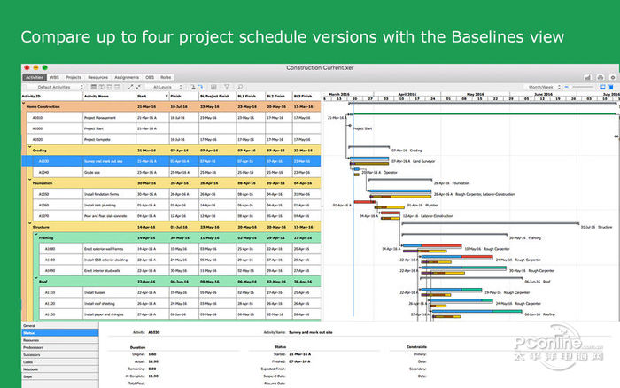Viewport: 620px width, 388px height.
Task: Click the Activity Name column header
Action: [x=110, y=96]
